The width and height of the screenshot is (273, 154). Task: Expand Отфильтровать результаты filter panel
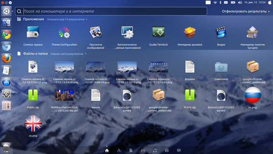click(246, 12)
